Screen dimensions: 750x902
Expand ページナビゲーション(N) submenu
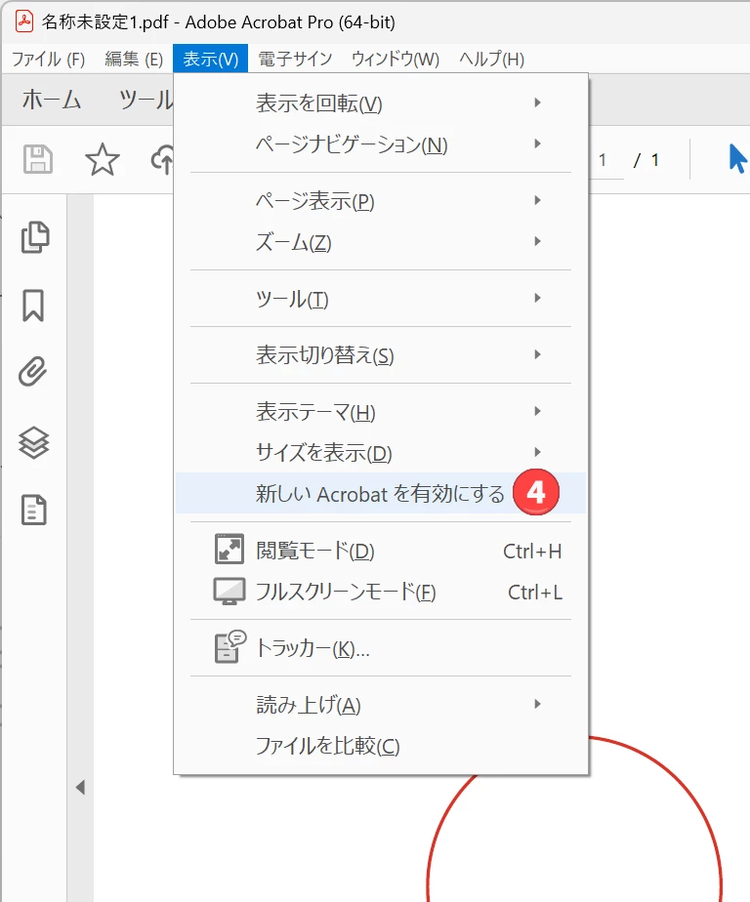pyautogui.click(x=381, y=144)
